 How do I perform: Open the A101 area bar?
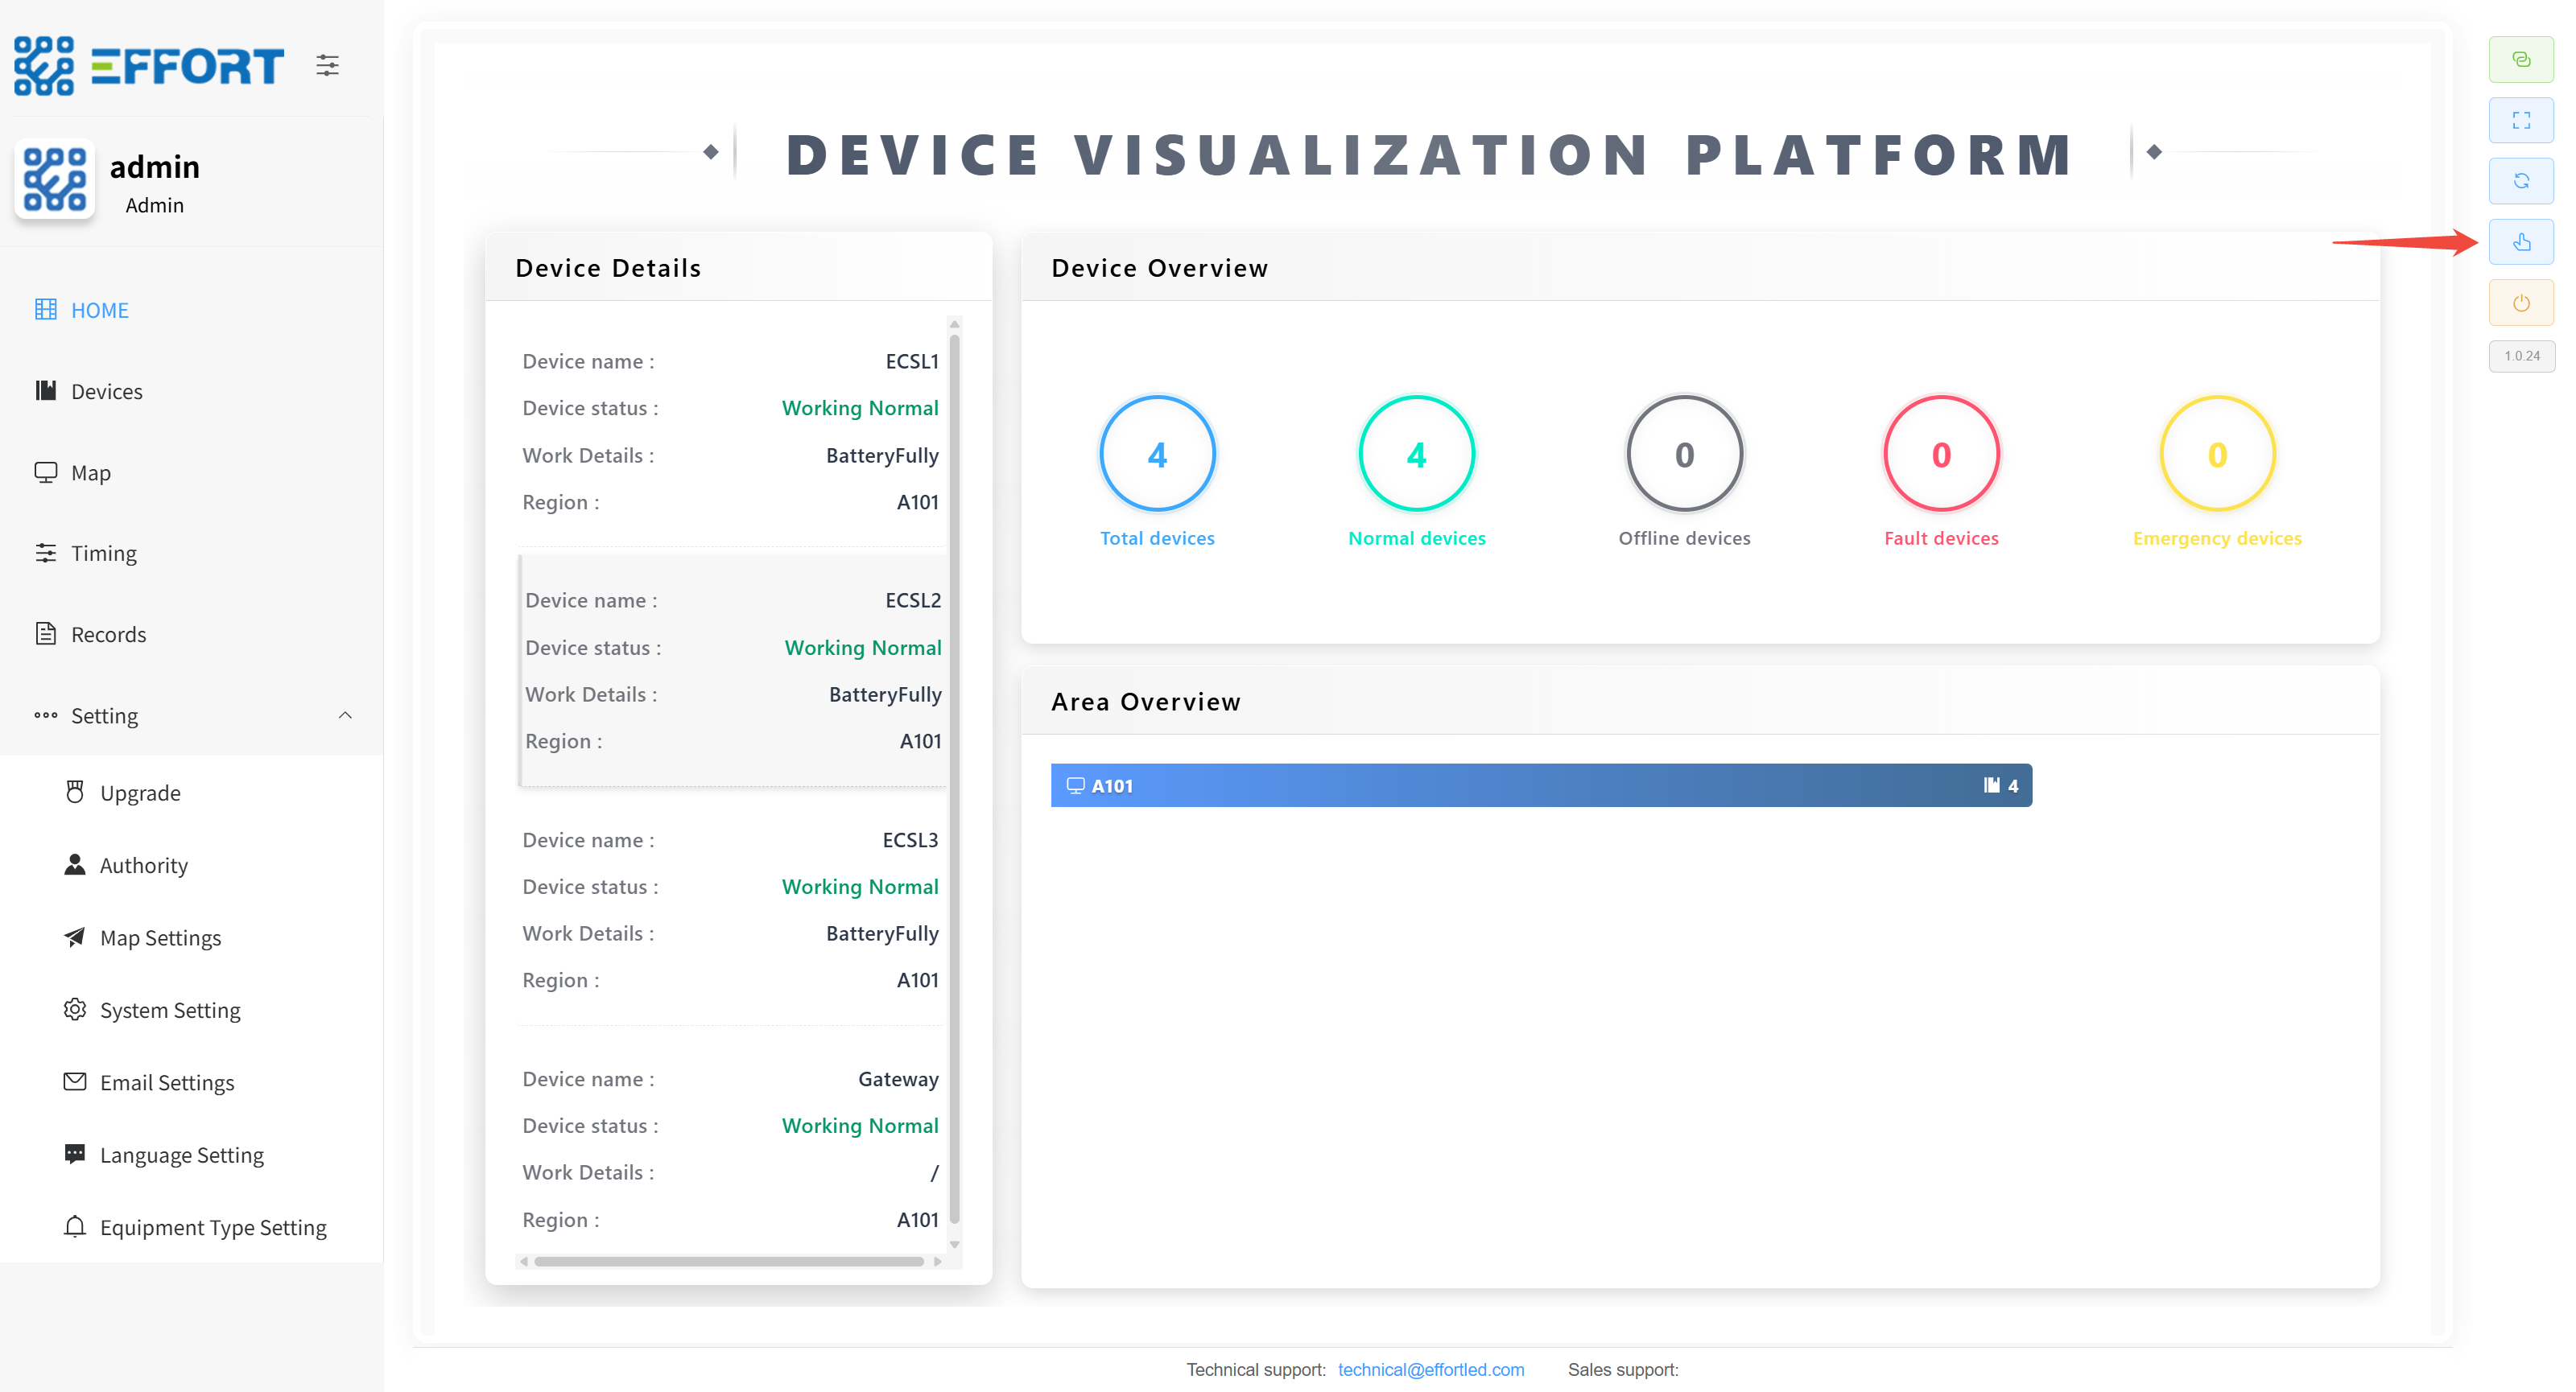pyautogui.click(x=1540, y=785)
